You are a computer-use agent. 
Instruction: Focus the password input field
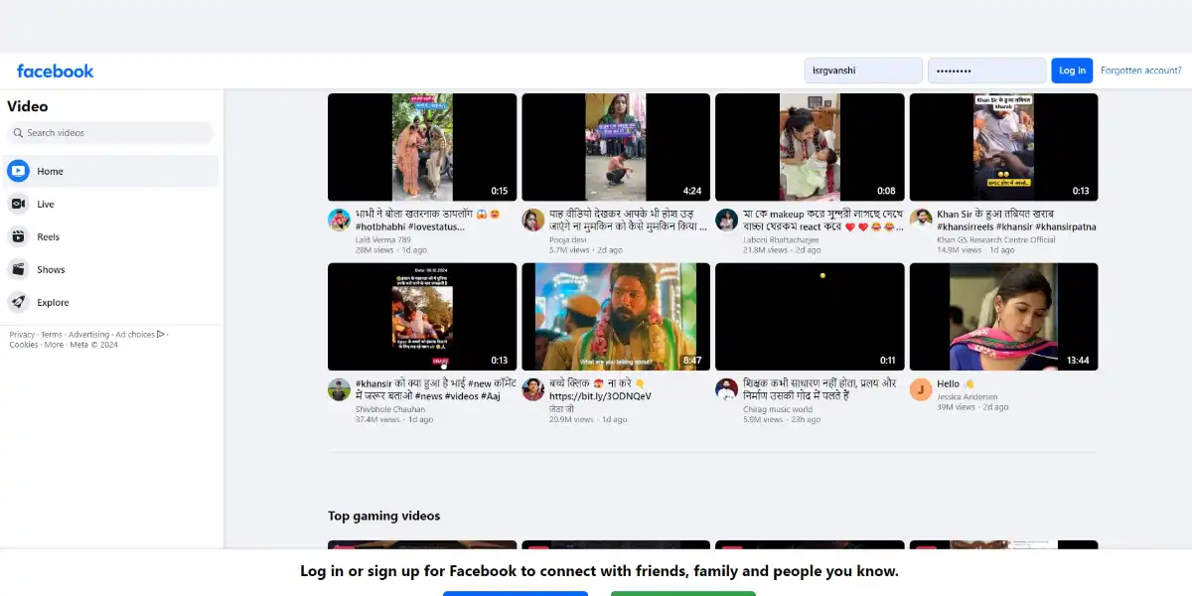click(985, 71)
